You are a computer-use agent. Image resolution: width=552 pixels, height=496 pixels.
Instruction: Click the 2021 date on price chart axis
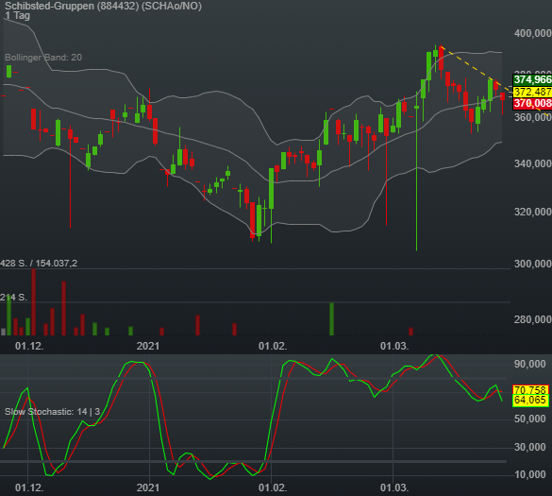(148, 346)
